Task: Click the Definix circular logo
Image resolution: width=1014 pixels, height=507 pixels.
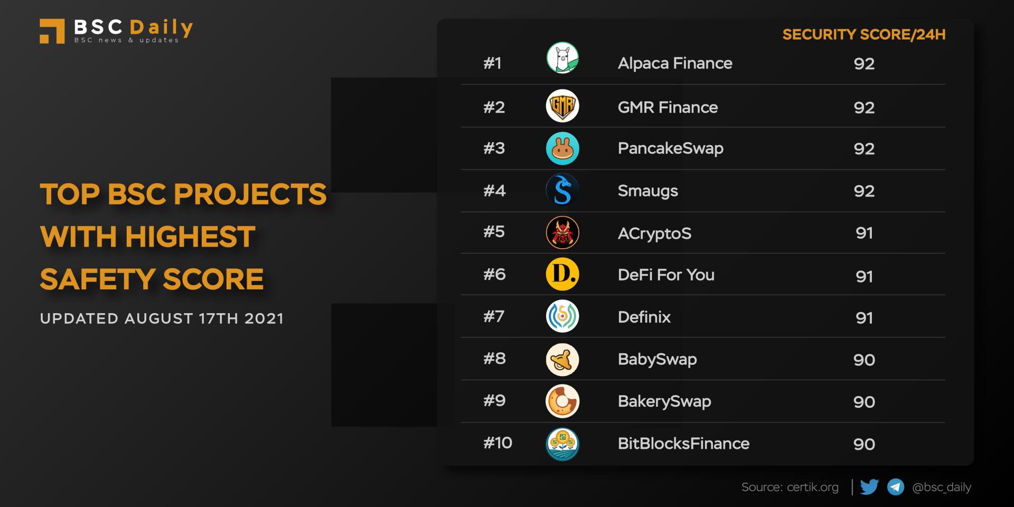Action: coord(562,316)
